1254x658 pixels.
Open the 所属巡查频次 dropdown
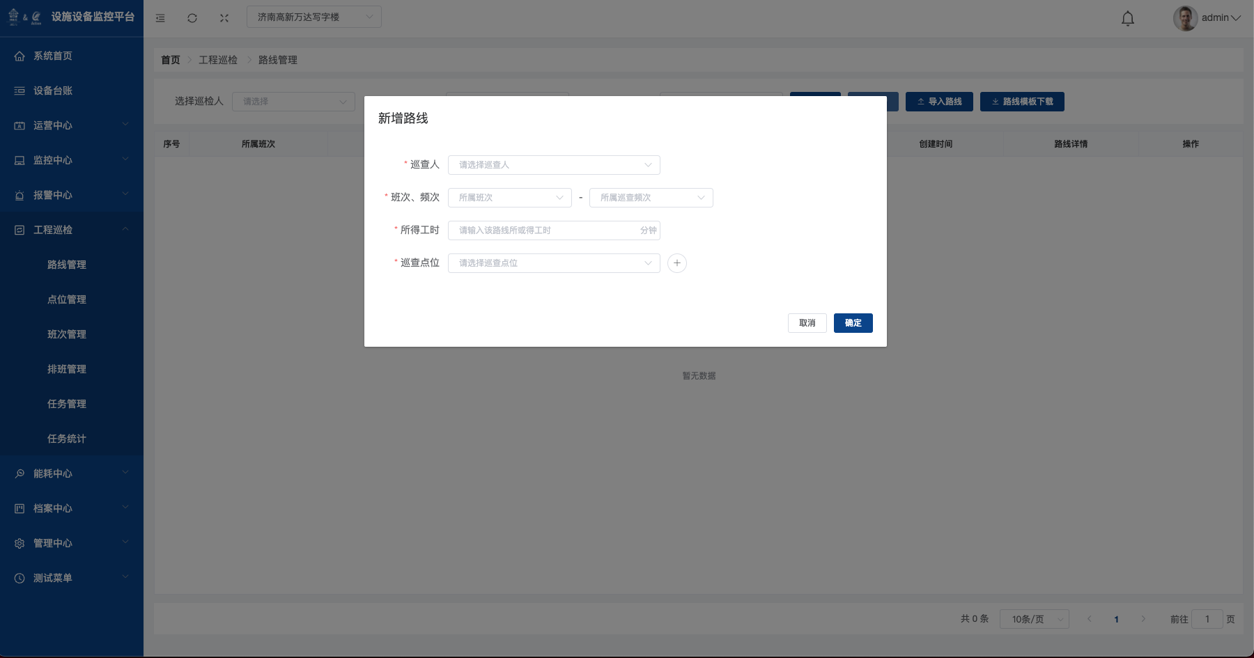(651, 198)
